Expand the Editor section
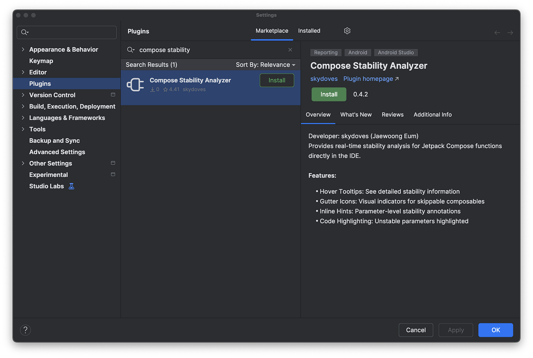This screenshot has width=533, height=358. pyautogui.click(x=23, y=72)
